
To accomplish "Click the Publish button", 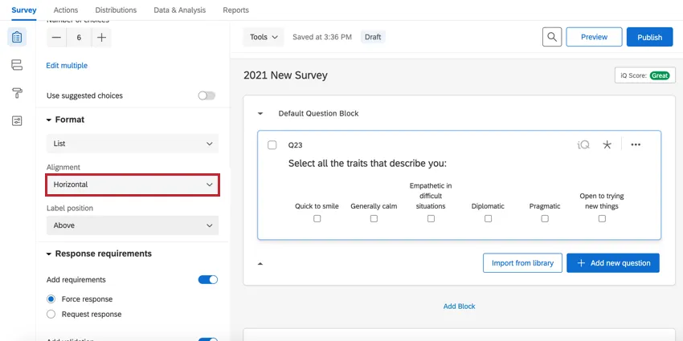I will point(649,37).
